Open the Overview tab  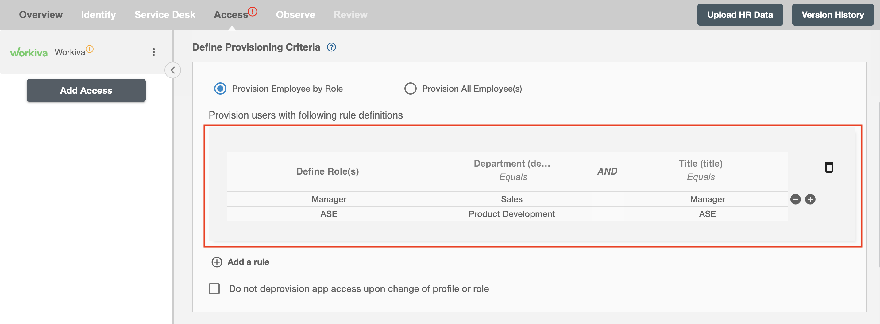click(x=41, y=15)
